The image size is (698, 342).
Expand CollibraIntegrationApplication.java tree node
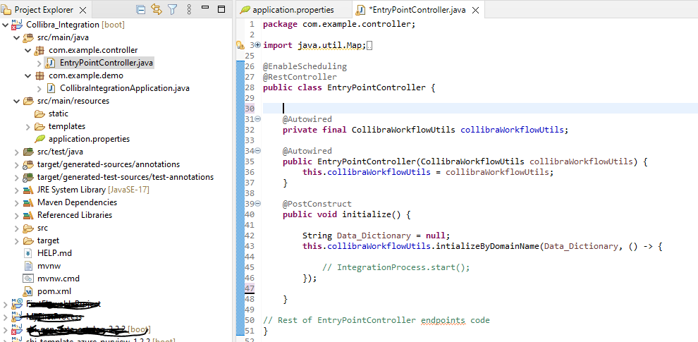[39, 88]
